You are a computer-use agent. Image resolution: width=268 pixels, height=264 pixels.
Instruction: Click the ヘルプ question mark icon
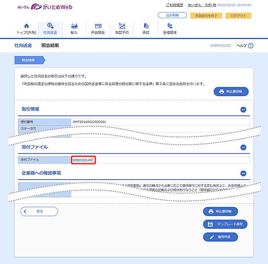(251, 46)
